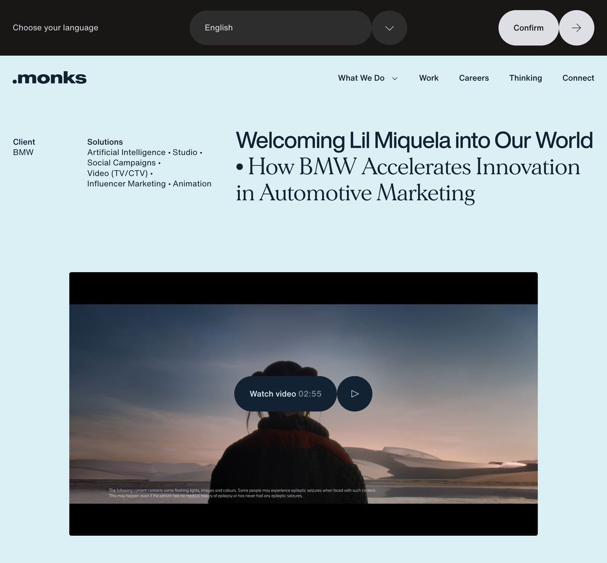Open the Connect page

578,78
